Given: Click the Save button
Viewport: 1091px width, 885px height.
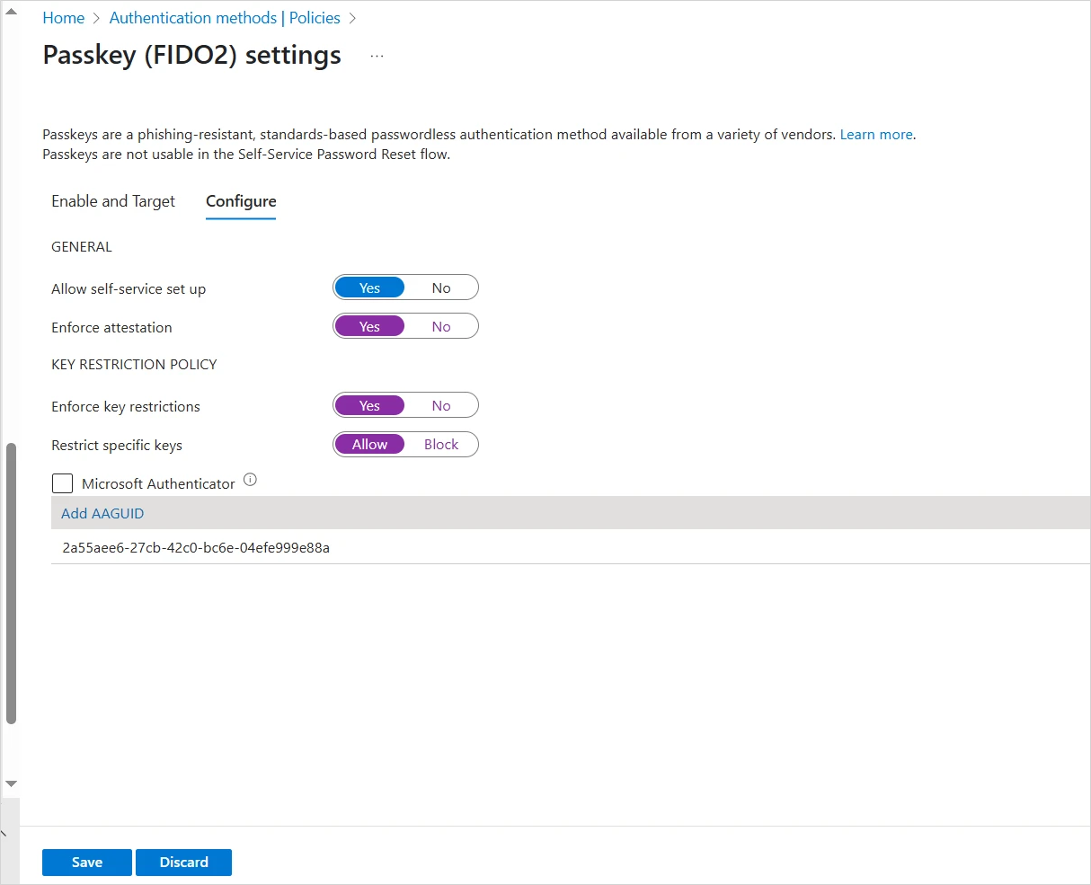Looking at the screenshot, I should 87,862.
